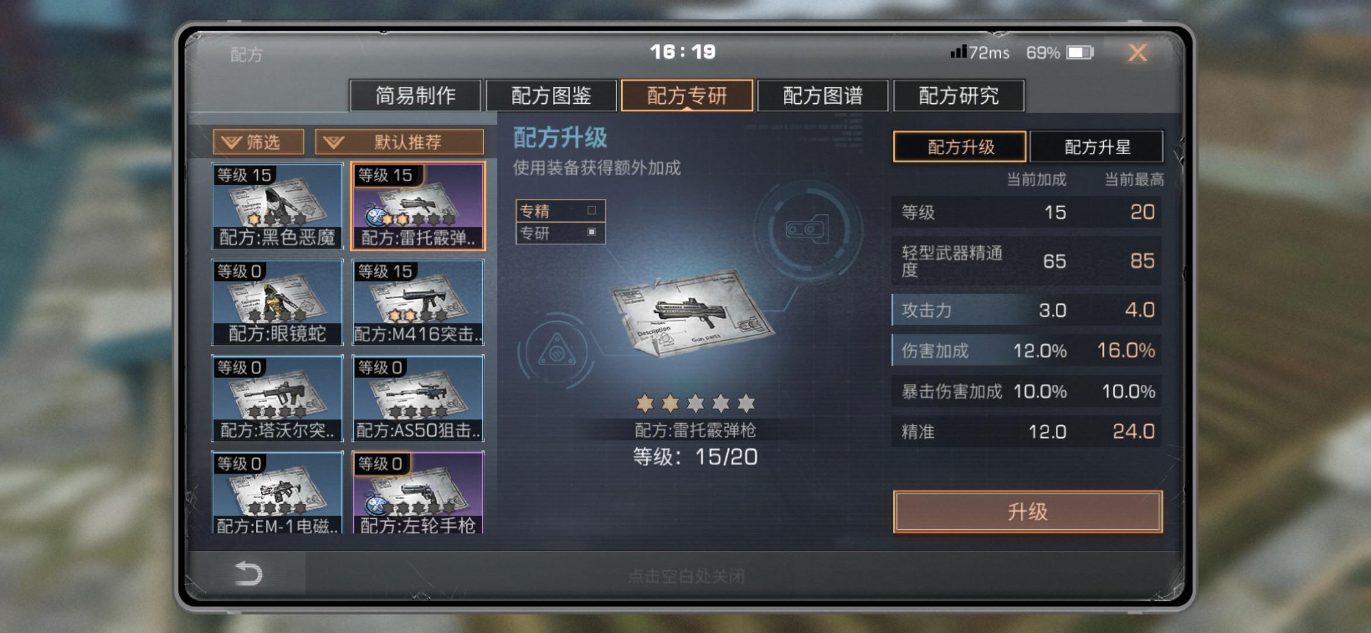
Task: Click the center 雷托霰弹枪 blueprint image
Action: (691, 312)
